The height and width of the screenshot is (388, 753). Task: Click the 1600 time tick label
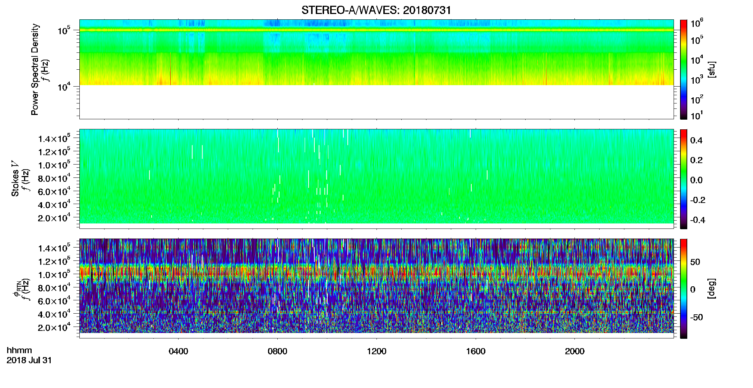pyautogui.click(x=476, y=351)
